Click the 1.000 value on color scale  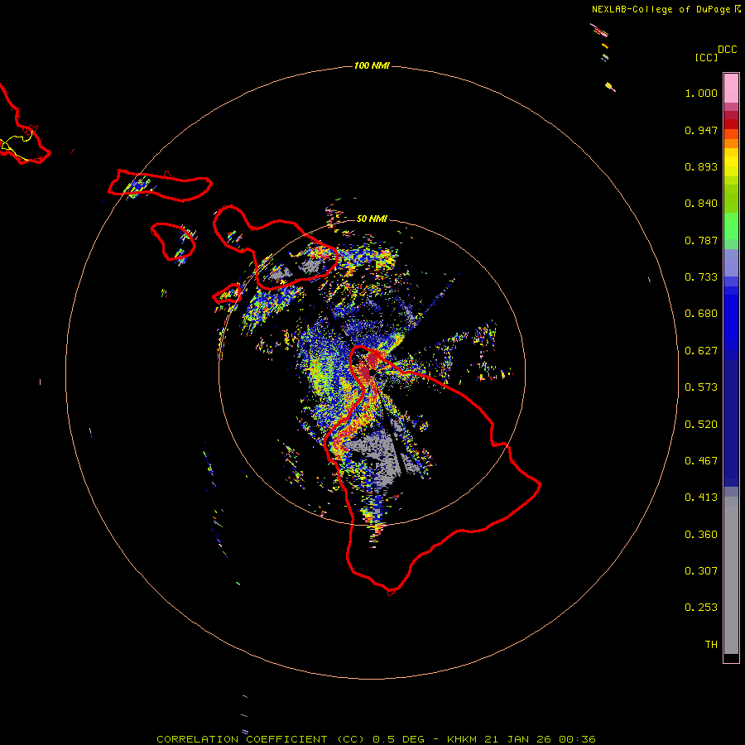tap(701, 93)
